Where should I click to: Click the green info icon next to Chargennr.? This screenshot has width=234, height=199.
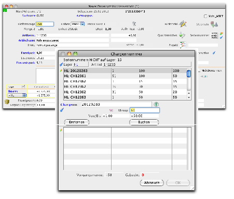tap(156, 104)
